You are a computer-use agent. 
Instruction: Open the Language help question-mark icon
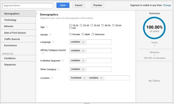point(53,42)
